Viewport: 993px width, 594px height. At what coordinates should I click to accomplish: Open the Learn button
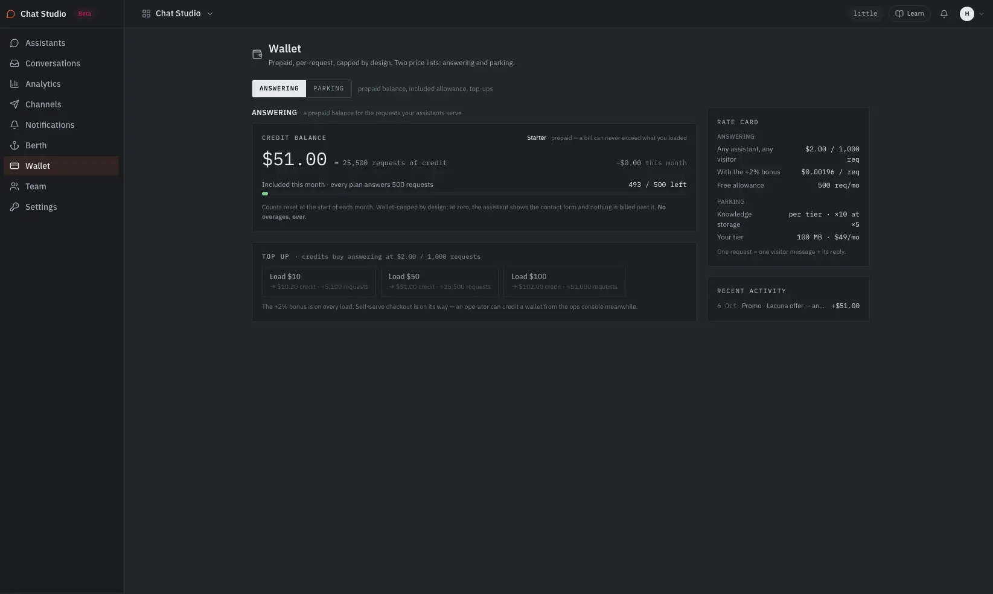point(909,13)
